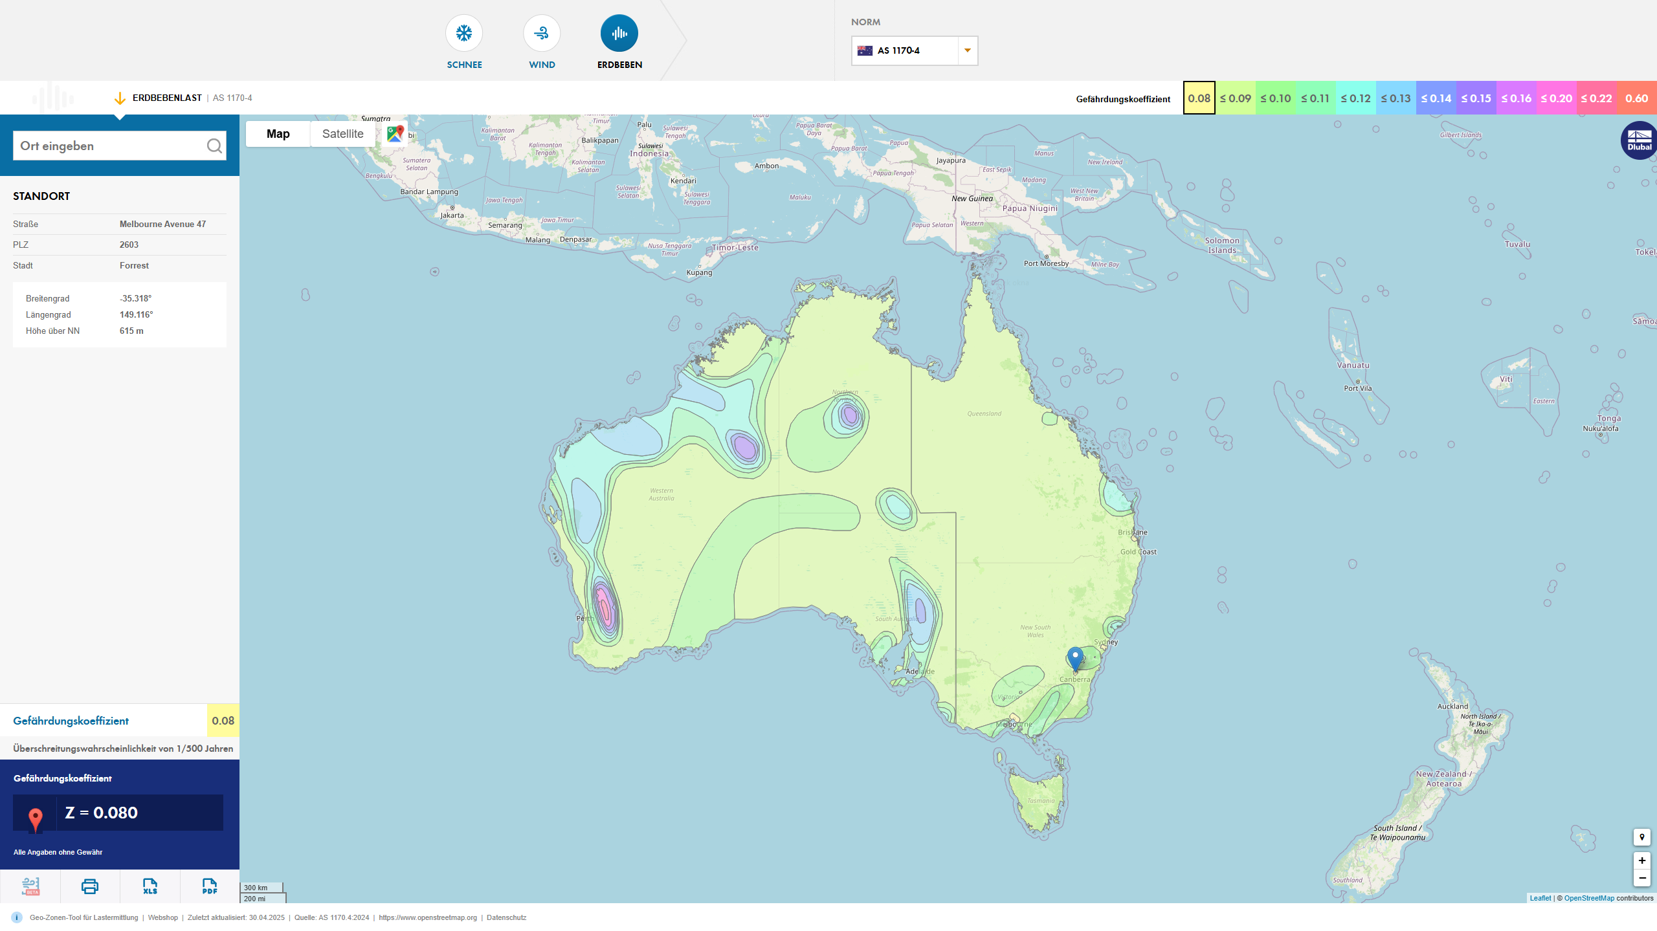Click the red marker icon beside Z value
Viewport: 1657px width, 931px height.
click(36, 820)
